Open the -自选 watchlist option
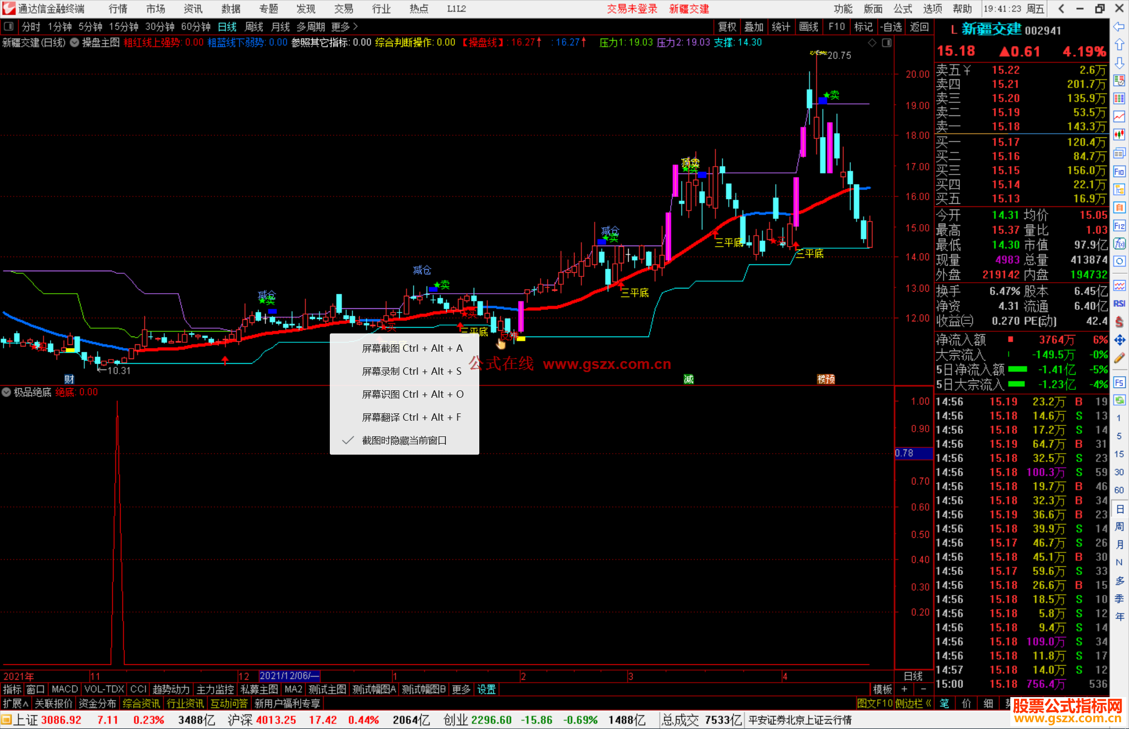Viewport: 1129px width, 729px height. 891,27
